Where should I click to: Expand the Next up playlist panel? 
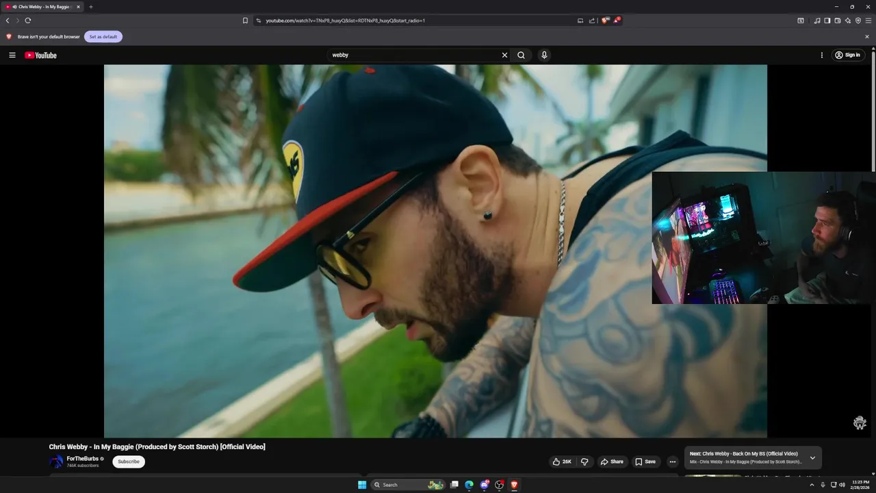tap(812, 457)
